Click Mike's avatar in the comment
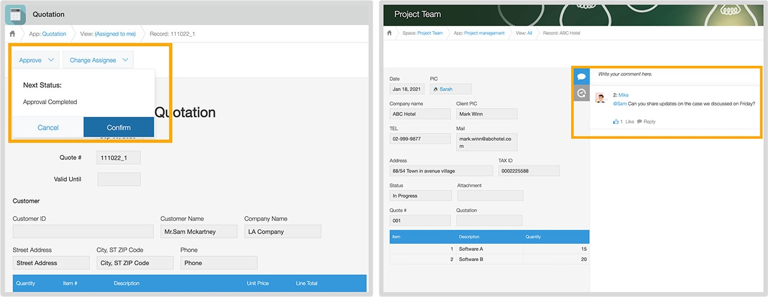Screen dimensions: 768x297 [x=601, y=98]
